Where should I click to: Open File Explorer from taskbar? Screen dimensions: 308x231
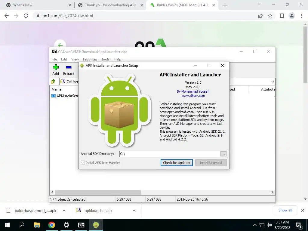click(x=37, y=225)
